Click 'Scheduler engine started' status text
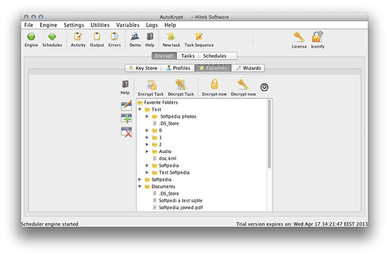Screen dimensions: 389x256 (x=50, y=224)
